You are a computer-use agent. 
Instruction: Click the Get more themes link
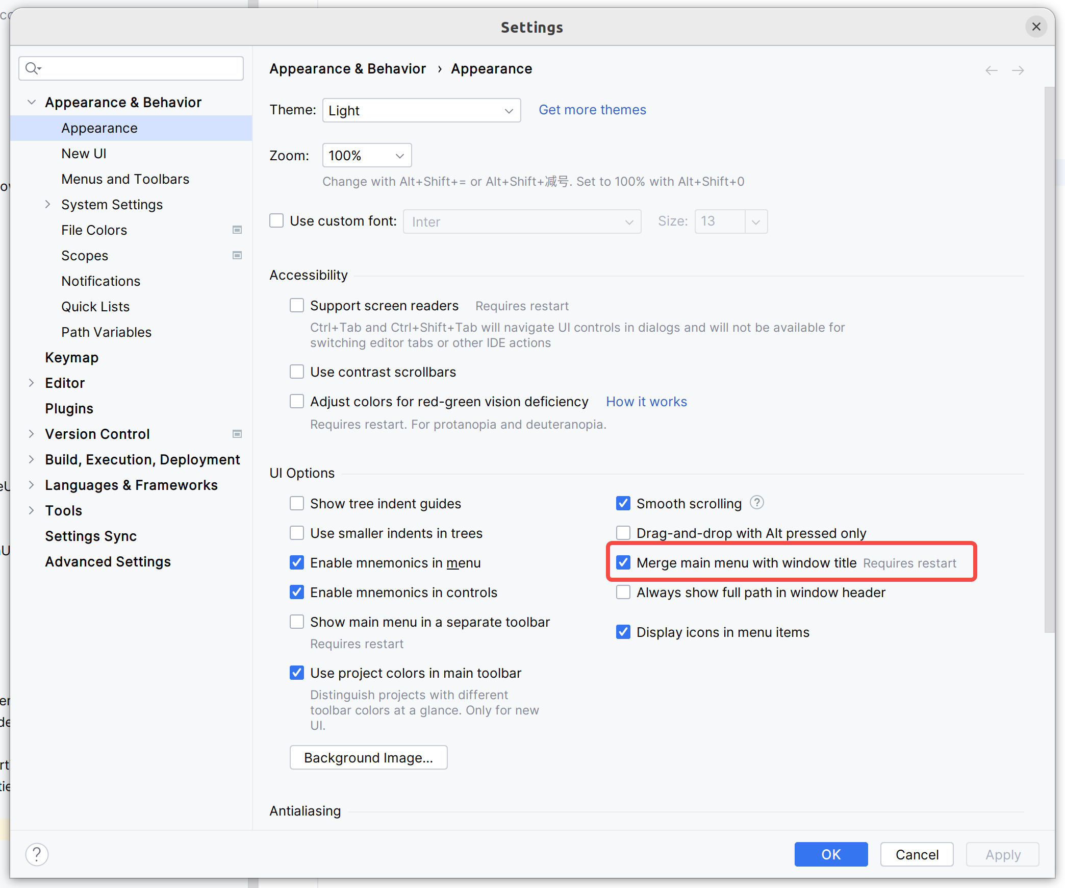coord(592,110)
